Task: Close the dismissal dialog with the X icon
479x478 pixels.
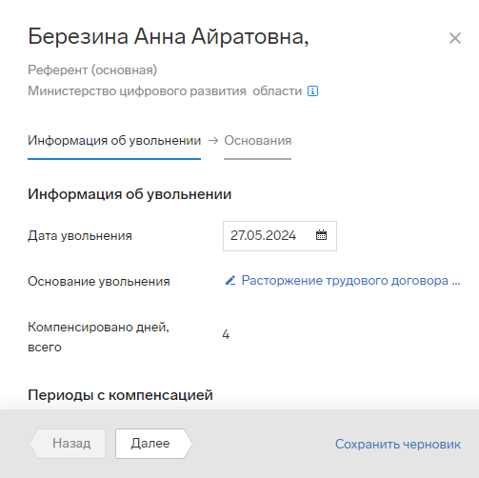Action: tap(455, 38)
